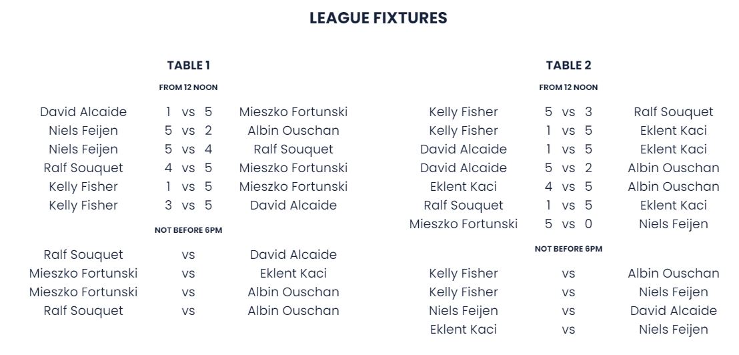Click Mieszko Fortunski's name in Table 2
The width and height of the screenshot is (739, 355).
pos(464,224)
